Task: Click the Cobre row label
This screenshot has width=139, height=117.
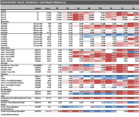Action: coord(3,78)
